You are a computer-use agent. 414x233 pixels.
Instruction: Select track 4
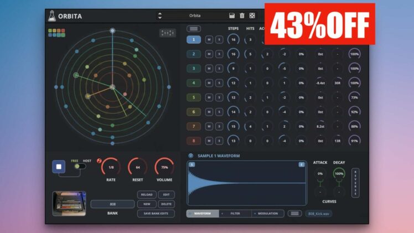(194, 83)
